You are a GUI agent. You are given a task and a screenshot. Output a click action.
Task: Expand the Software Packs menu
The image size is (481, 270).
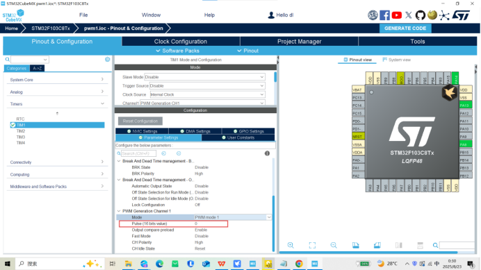pyautogui.click(x=178, y=51)
